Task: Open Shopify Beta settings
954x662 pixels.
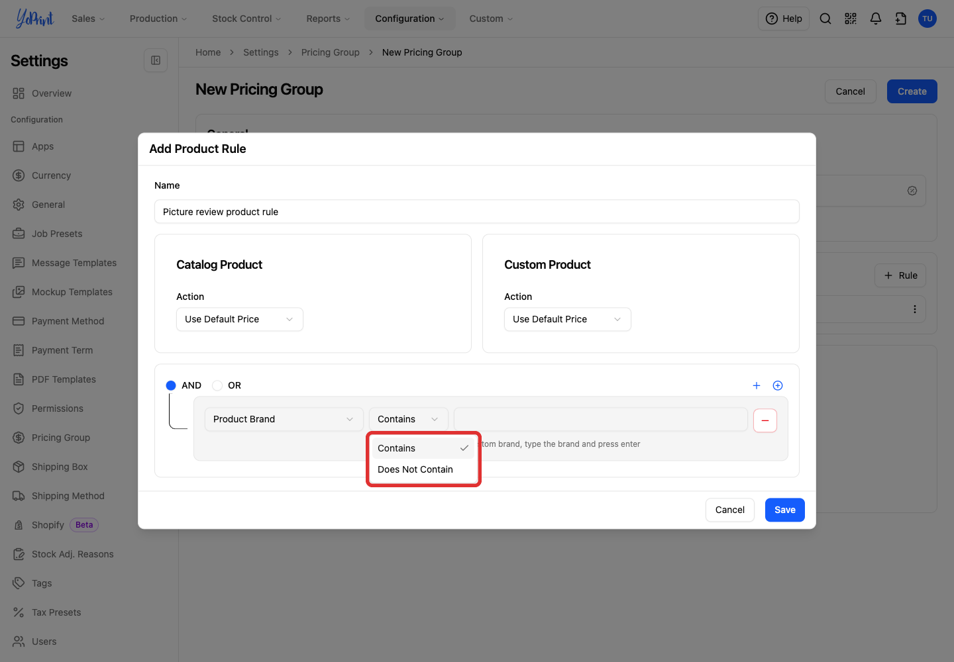Action: point(56,525)
